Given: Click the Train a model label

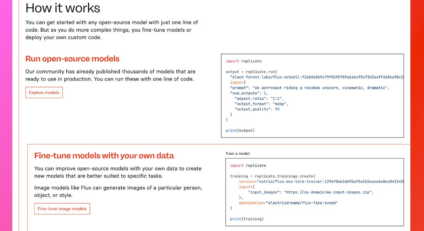Looking at the screenshot, I should point(238,154).
